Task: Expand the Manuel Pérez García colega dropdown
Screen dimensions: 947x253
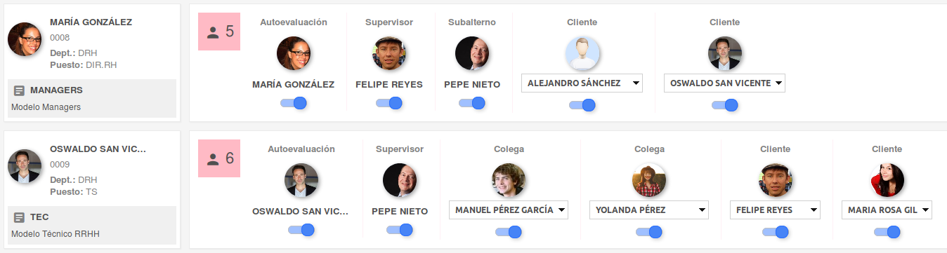Action: pos(509,210)
